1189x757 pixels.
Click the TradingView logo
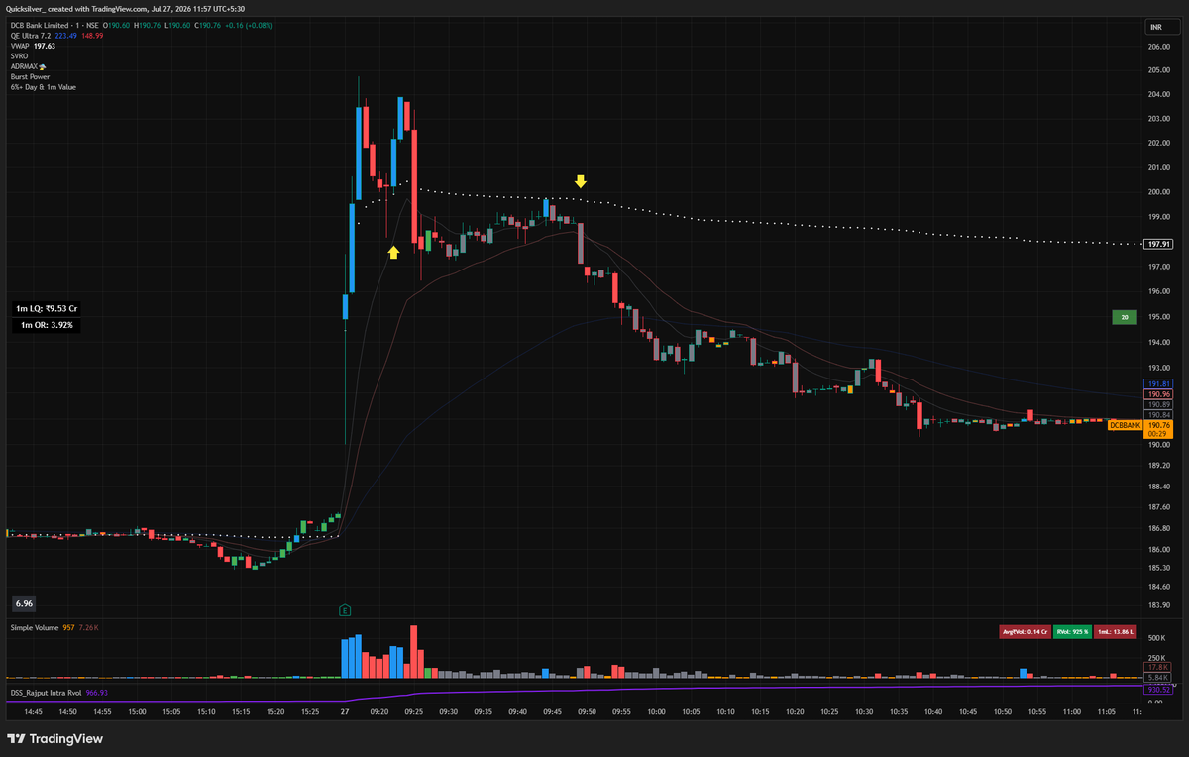(55, 738)
